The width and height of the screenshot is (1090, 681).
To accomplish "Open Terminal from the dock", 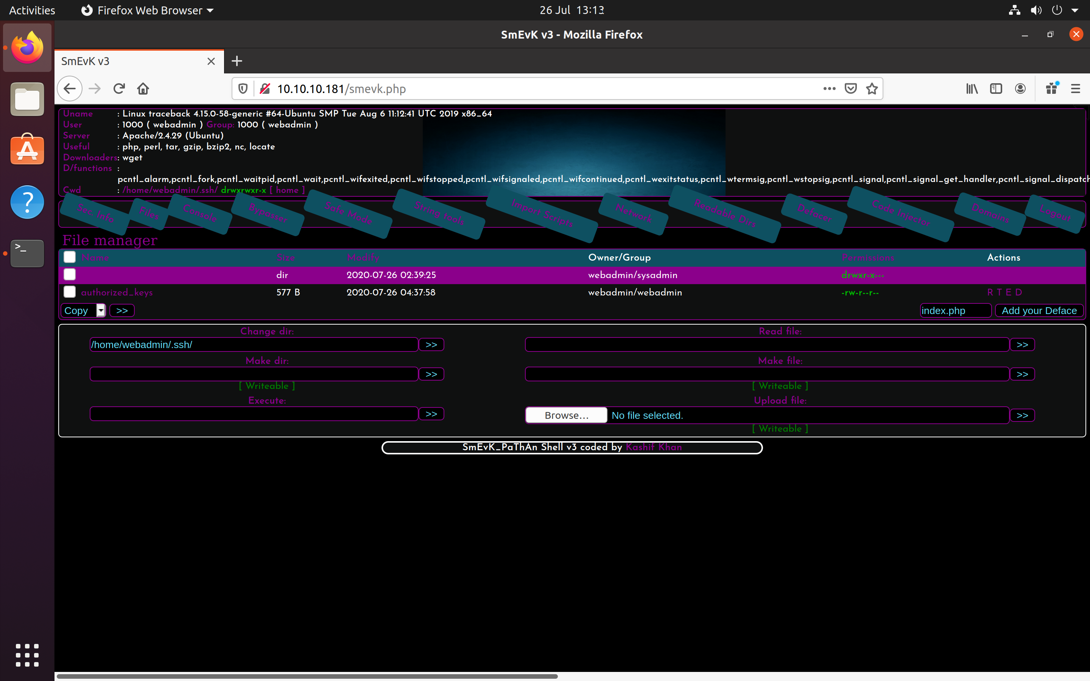I will 28,253.
